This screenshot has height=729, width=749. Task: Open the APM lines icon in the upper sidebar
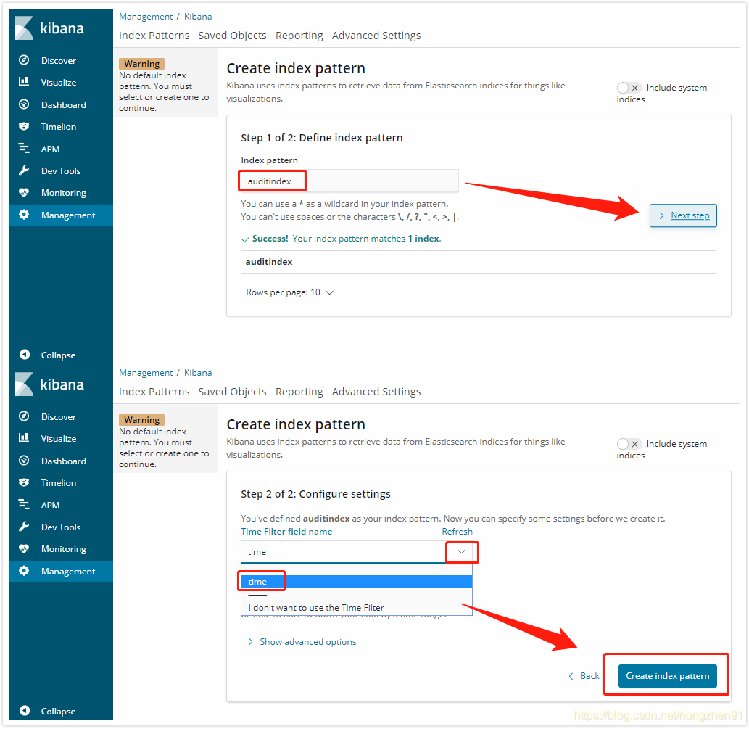click(24, 148)
